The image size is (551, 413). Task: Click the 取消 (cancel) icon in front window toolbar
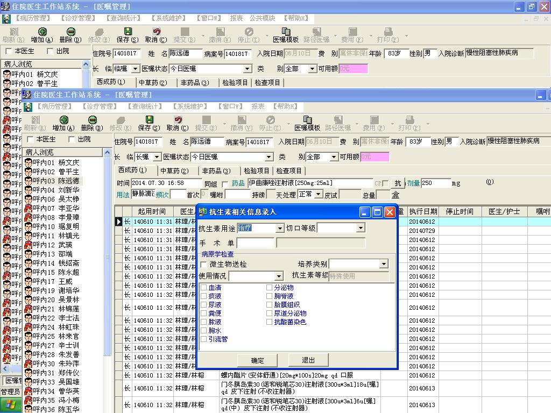[178, 120]
